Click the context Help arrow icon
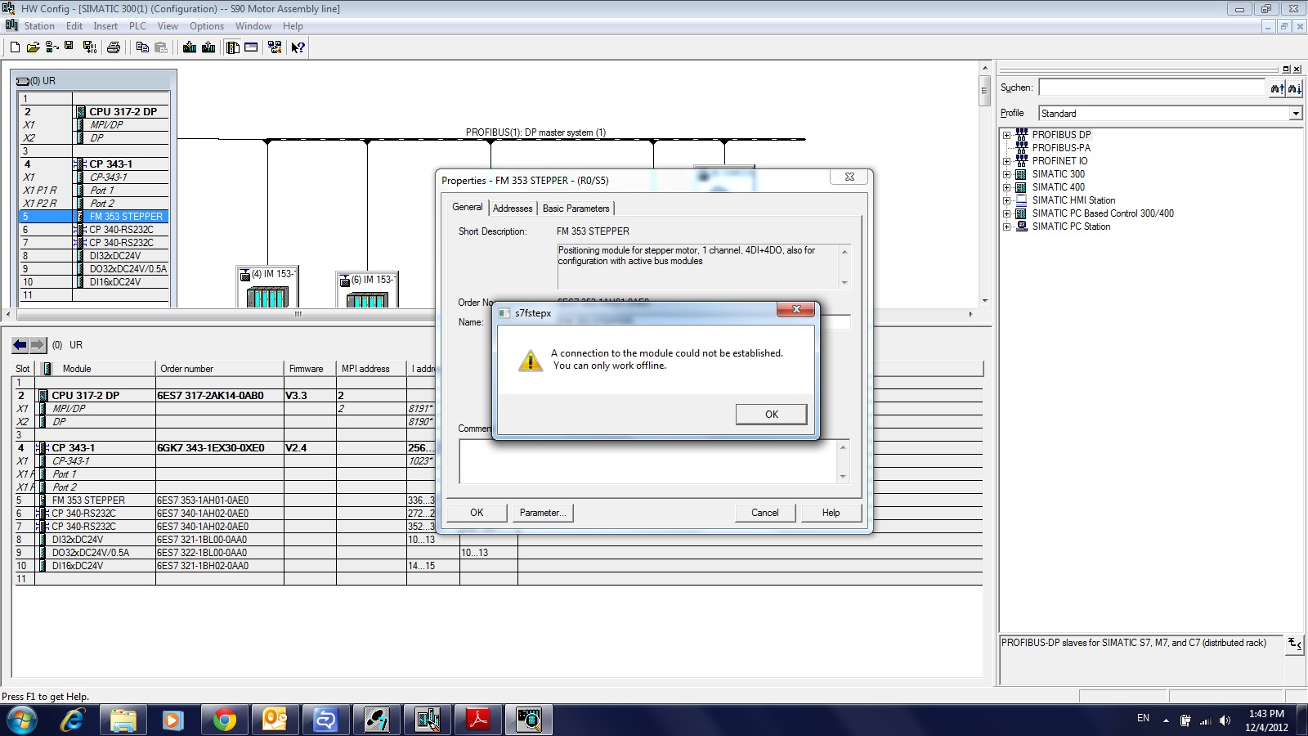This screenshot has height=736, width=1308. click(298, 47)
